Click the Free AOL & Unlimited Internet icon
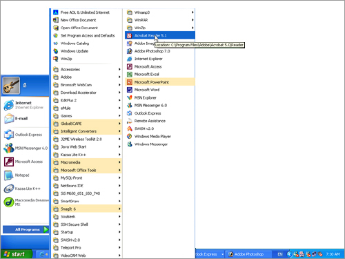The width and height of the screenshot is (345, 259). (x=56, y=12)
